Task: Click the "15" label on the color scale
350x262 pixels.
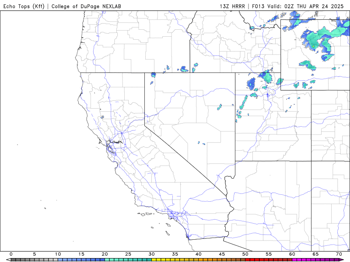Action: (x=81, y=254)
